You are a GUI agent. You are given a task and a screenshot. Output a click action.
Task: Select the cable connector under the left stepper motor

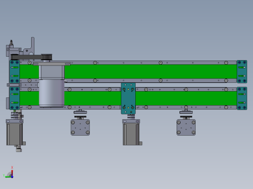18,149
